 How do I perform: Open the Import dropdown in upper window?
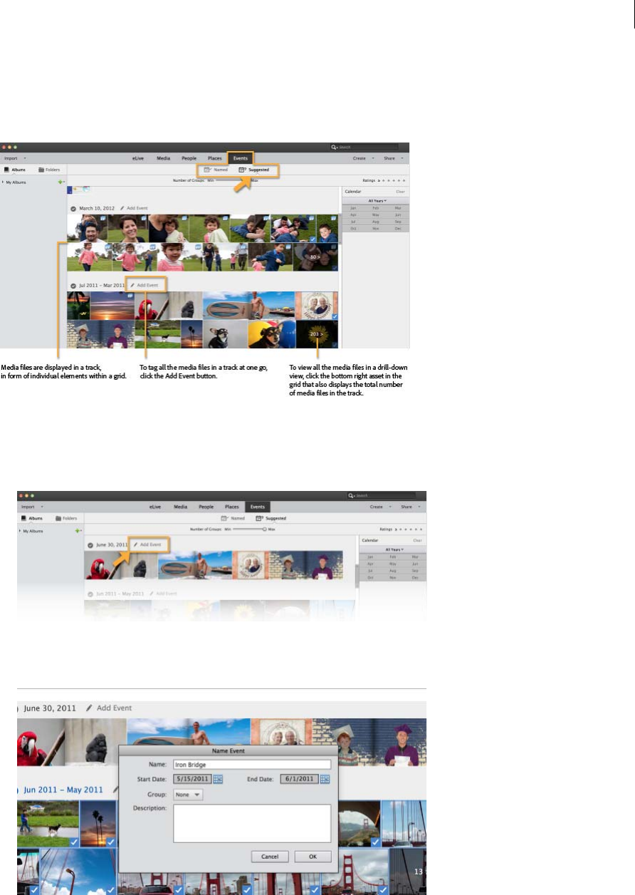[x=15, y=157]
